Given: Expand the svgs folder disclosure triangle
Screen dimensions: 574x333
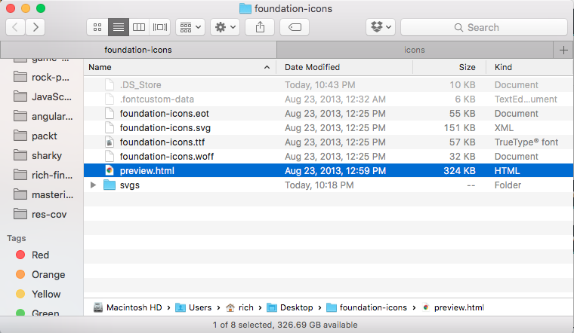Looking at the screenshot, I should 94,185.
